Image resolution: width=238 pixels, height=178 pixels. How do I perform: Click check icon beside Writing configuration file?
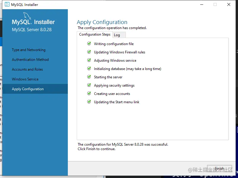tap(89, 44)
